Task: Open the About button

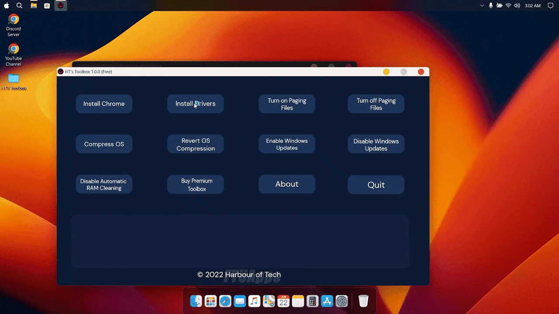Action: (x=287, y=184)
